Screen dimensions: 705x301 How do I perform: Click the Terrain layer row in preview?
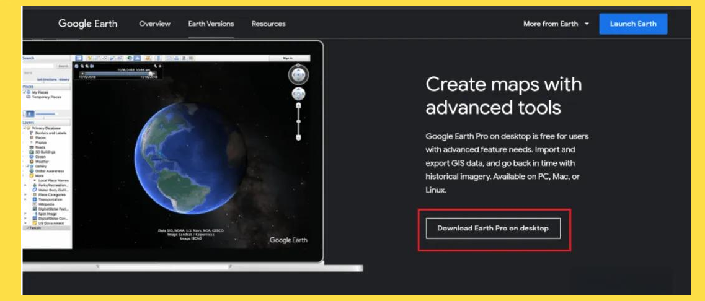(x=47, y=228)
